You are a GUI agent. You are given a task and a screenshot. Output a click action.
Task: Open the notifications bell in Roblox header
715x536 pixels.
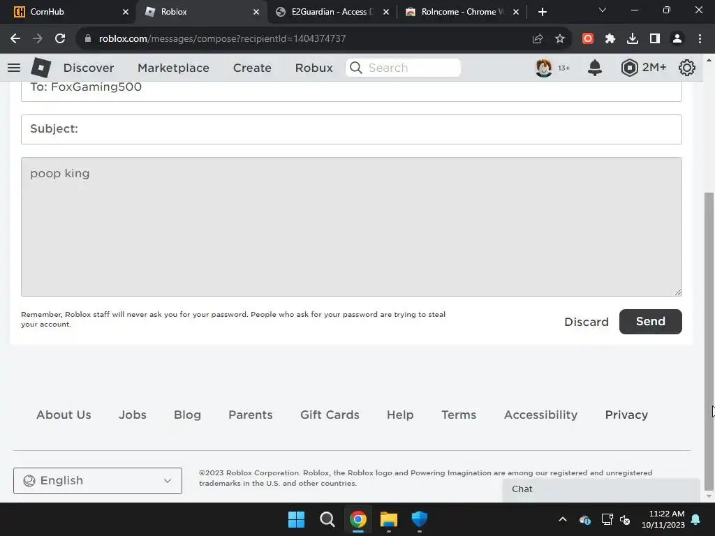click(595, 68)
